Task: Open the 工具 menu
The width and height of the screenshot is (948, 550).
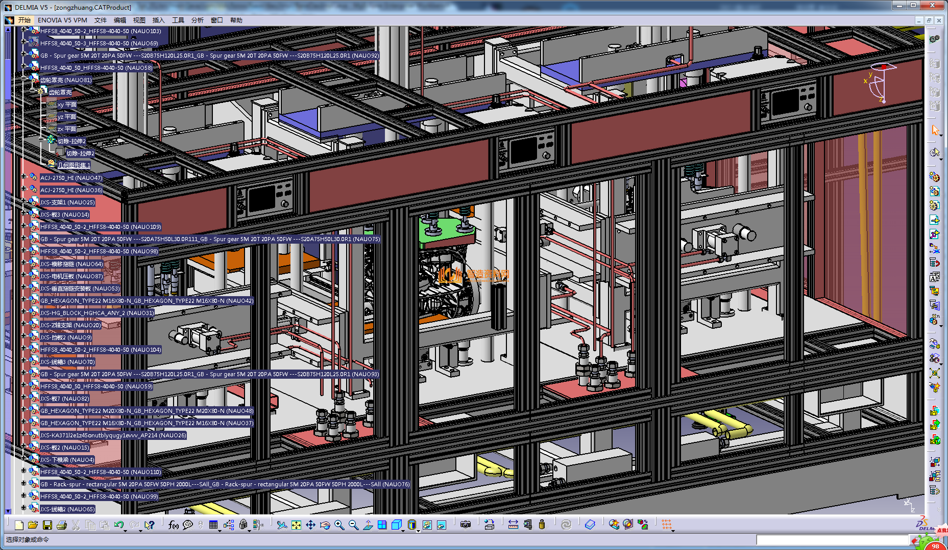Action: (x=178, y=20)
